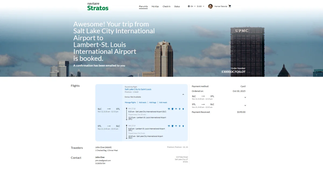Click the Hernan Taborda profile avatar
This screenshot has height=169, width=323.
210,6
